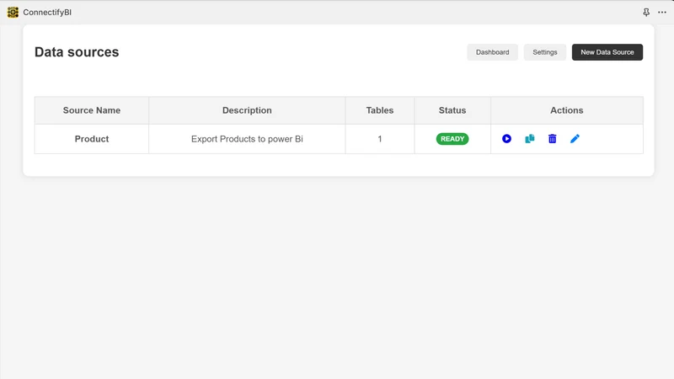Click the READY status badge
This screenshot has height=379, width=674.
click(x=452, y=139)
